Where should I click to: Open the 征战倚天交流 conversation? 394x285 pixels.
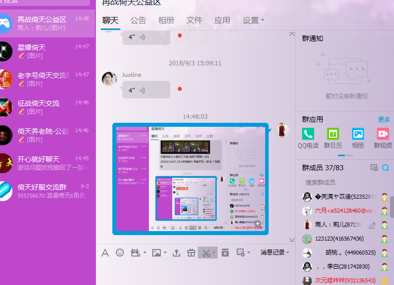[47, 107]
